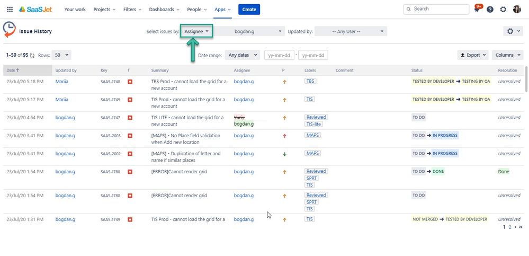
Task: Open Issue History settings gear dropdown
Action: (513, 31)
